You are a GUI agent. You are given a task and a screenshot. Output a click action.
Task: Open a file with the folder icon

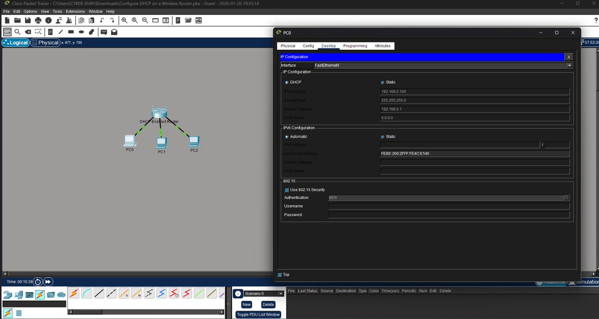pos(17,20)
